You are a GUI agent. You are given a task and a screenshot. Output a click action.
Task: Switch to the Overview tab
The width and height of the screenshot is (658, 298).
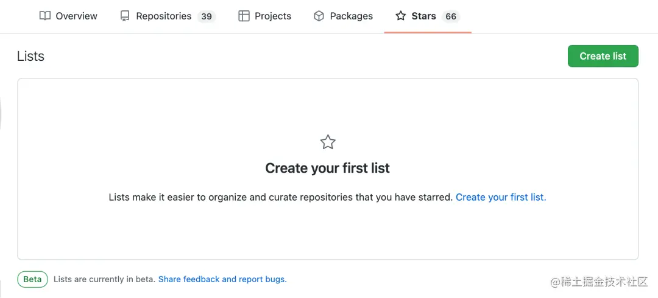tap(76, 16)
